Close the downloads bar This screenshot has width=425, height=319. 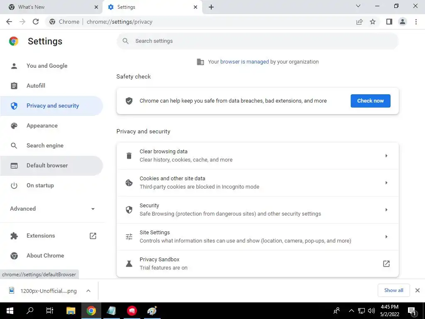point(418,290)
